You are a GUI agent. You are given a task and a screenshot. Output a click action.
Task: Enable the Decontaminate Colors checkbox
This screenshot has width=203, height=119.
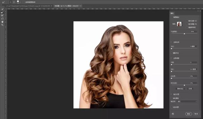point(172,98)
